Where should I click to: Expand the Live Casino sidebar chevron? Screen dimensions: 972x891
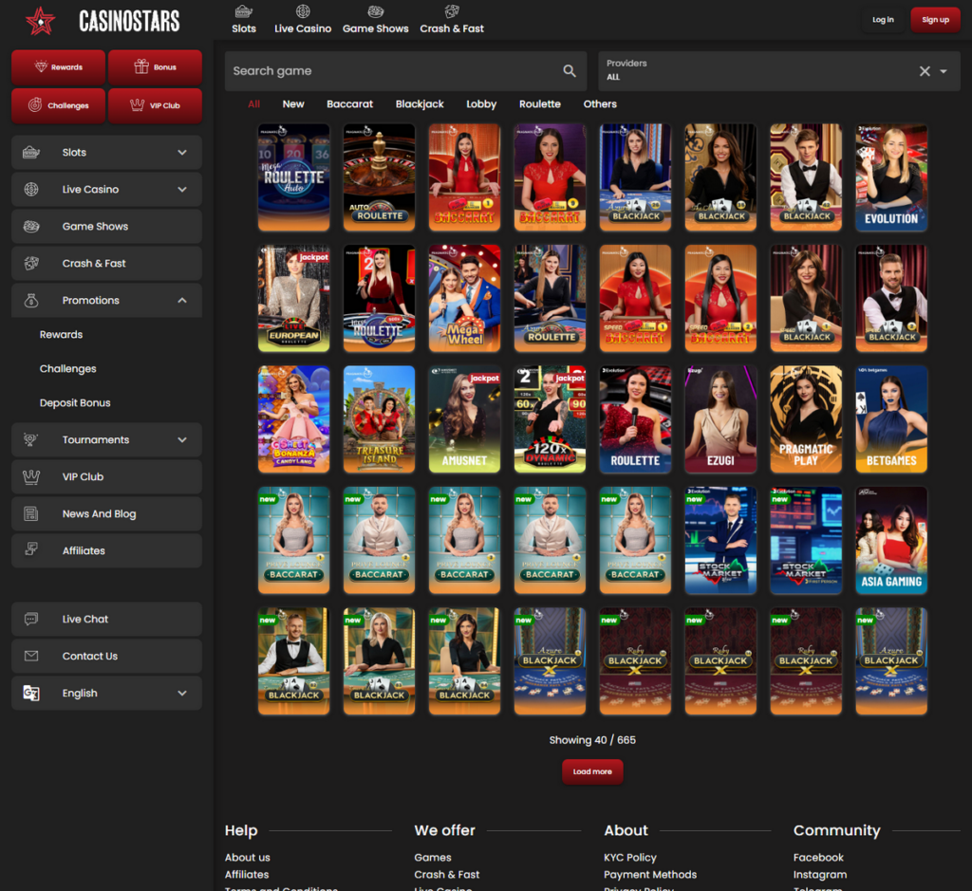coord(182,189)
